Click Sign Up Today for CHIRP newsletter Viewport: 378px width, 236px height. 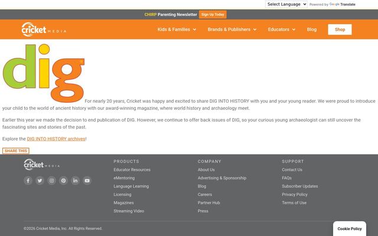[213, 14]
